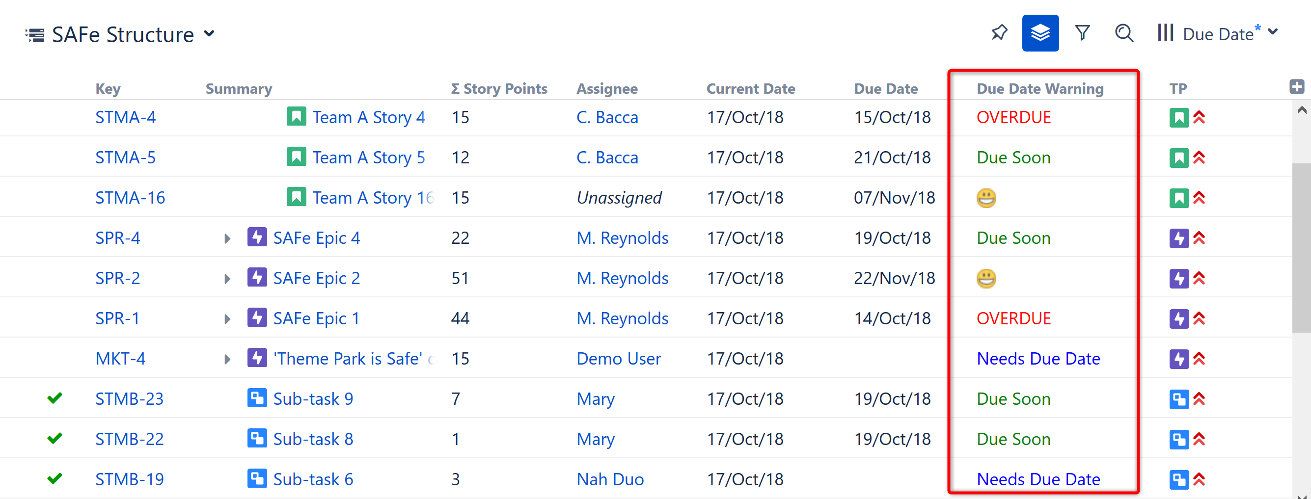Image resolution: width=1311 pixels, height=499 pixels.
Task: Open the STMA-16 issue key link
Action: (x=130, y=197)
